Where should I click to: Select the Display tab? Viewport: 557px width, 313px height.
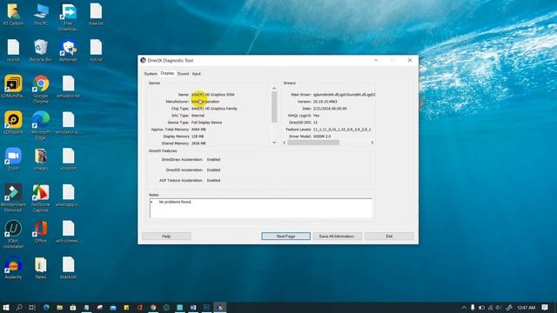tap(167, 73)
